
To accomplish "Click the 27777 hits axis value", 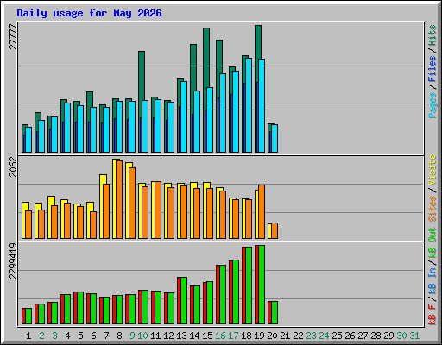I will tap(13, 36).
